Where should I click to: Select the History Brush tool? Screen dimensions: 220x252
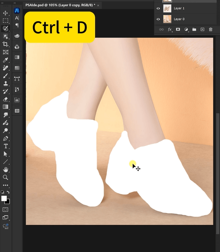(5, 91)
